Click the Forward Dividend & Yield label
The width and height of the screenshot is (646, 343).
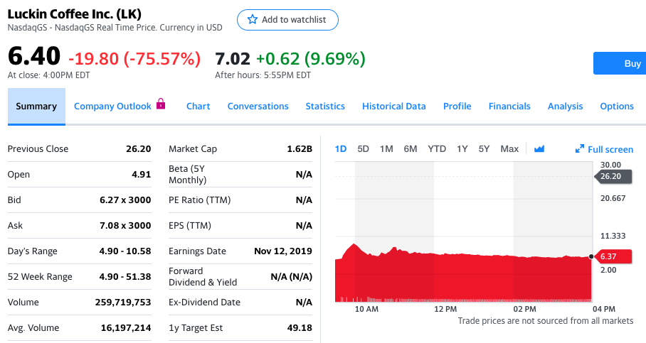tap(203, 276)
